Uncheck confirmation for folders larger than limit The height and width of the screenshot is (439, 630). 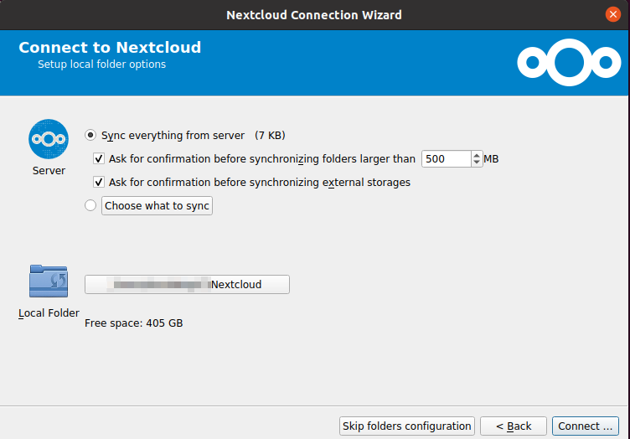[x=100, y=158]
